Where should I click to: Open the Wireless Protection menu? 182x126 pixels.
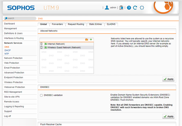coord(20,82)
